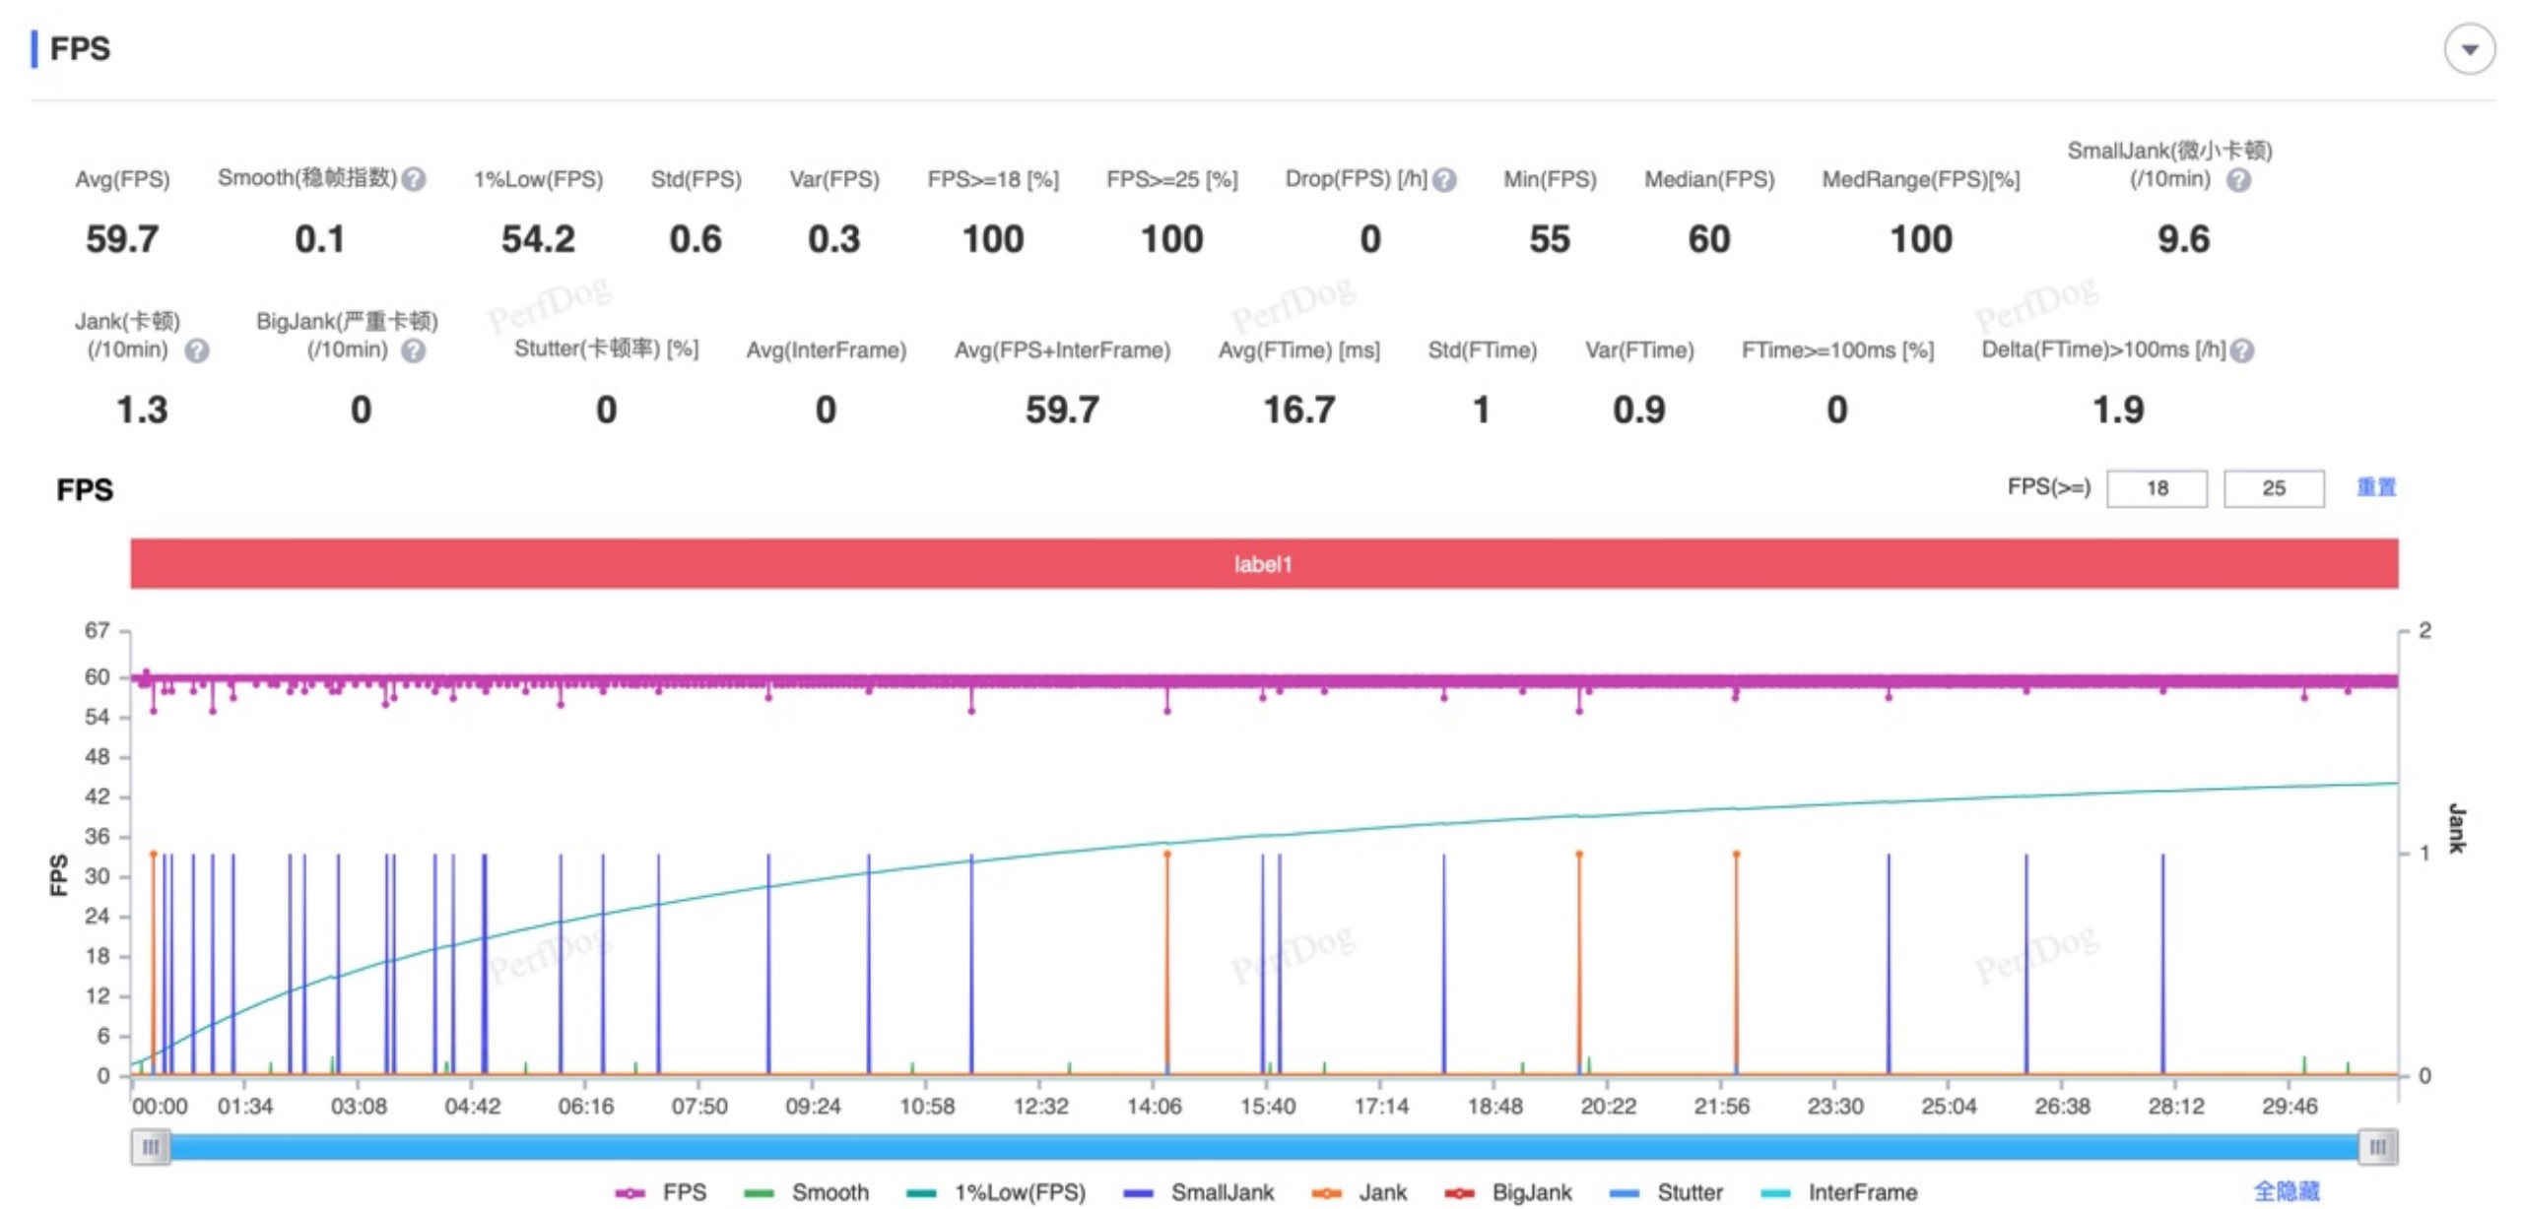Collapse the FPS section with the dropdown arrow
This screenshot has width=2522, height=1209.
[2468, 49]
